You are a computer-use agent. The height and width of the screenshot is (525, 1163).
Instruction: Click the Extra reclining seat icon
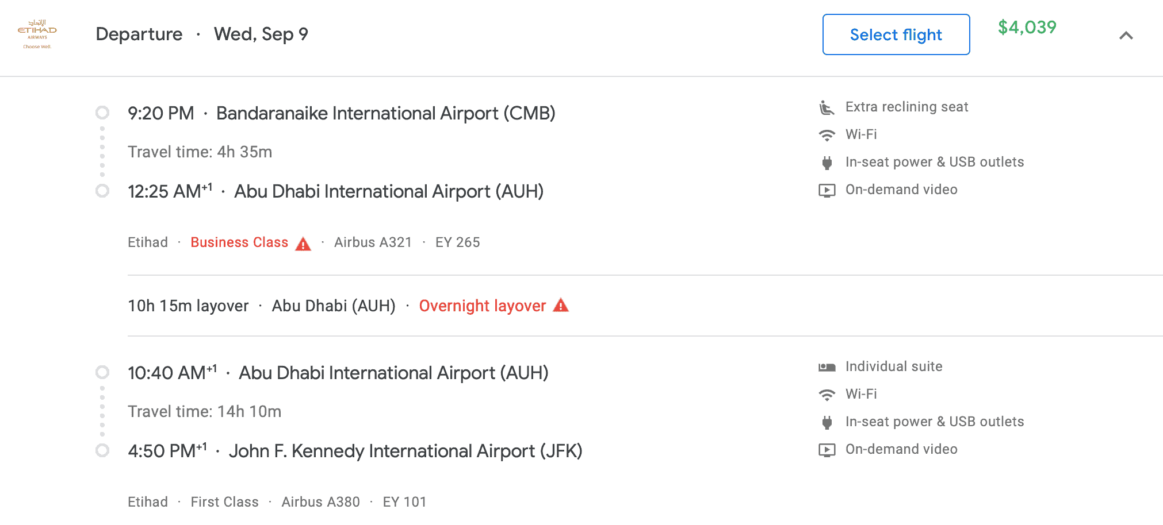[827, 107]
